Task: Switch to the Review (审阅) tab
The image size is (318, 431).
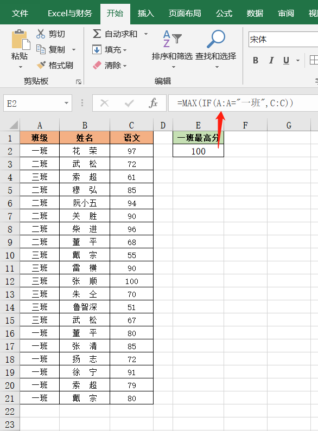Action: tap(286, 13)
